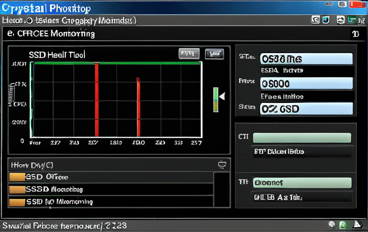Maximize the Crystal window
The width and height of the screenshot is (368, 232).
pos(342,4)
